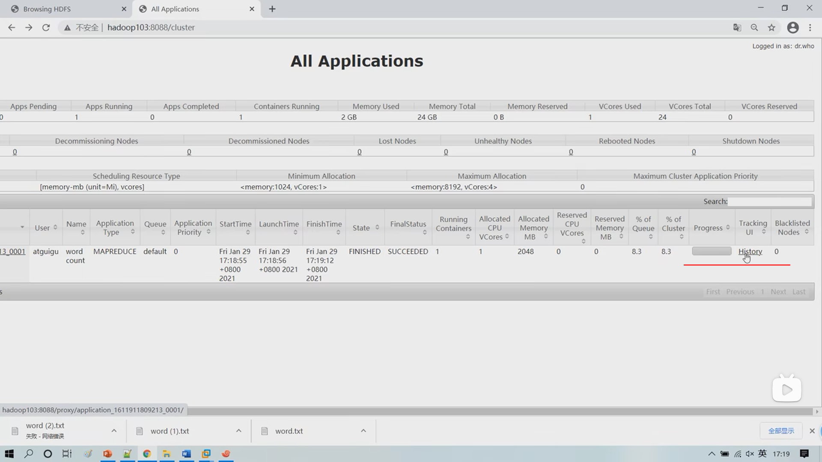Close the downloads bar
The height and width of the screenshot is (462, 822).
coord(812,431)
